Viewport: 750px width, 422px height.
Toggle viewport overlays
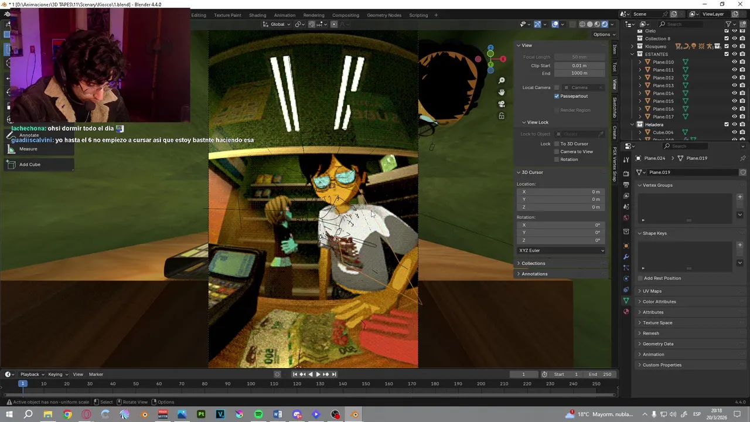[555, 24]
